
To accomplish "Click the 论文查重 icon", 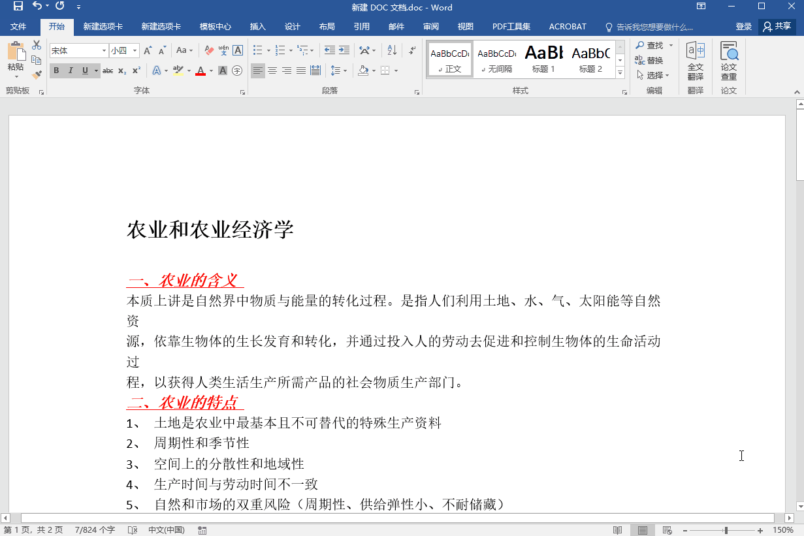I will tap(729, 62).
